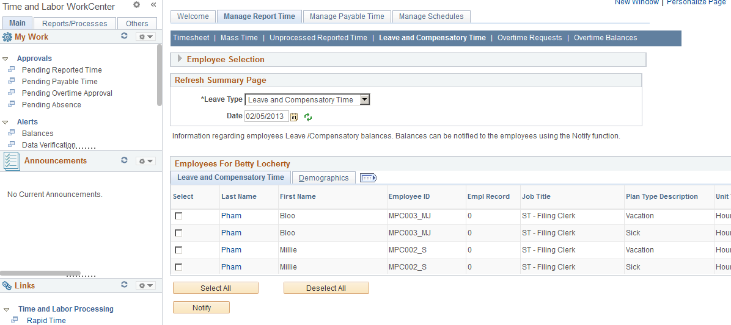This screenshot has height=325, width=731.
Task: Switch to the Demographics grid tab
Action: (323, 177)
